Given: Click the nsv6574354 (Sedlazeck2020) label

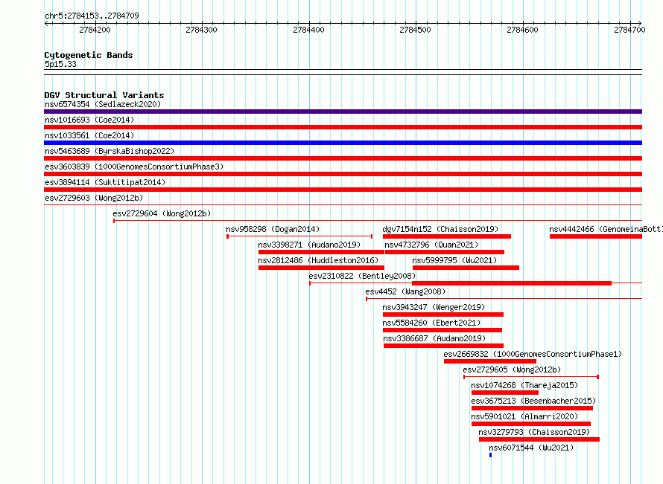Looking at the screenshot, I should click(x=103, y=104).
